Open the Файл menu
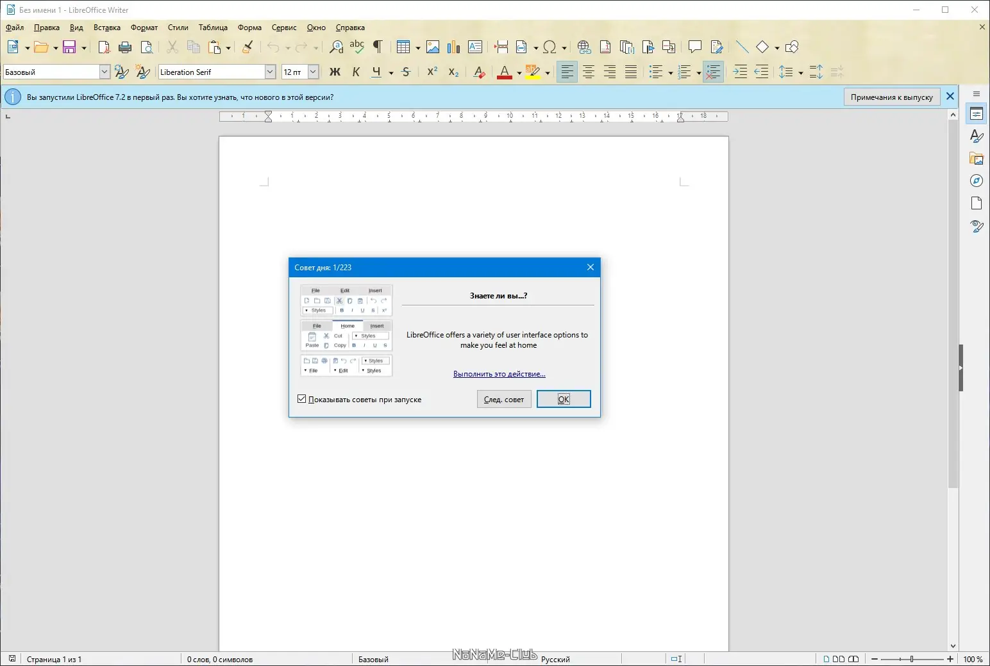This screenshot has height=666, width=990. tap(15, 28)
